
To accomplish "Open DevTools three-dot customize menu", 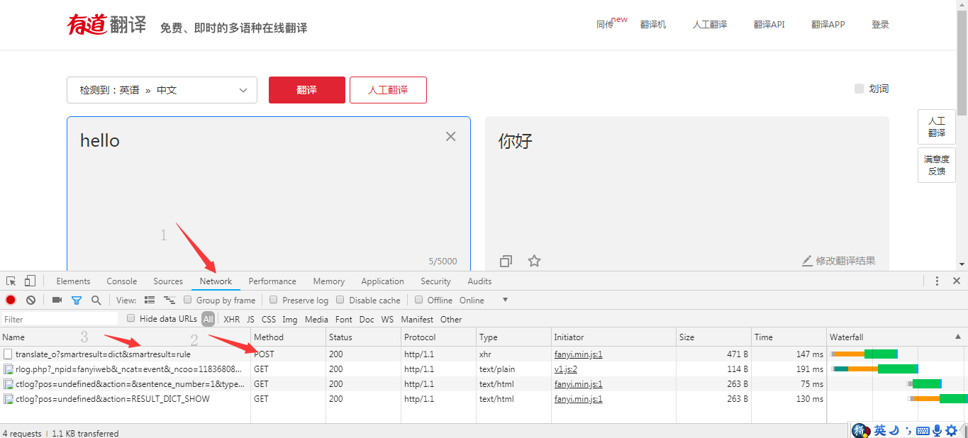I will point(937,281).
